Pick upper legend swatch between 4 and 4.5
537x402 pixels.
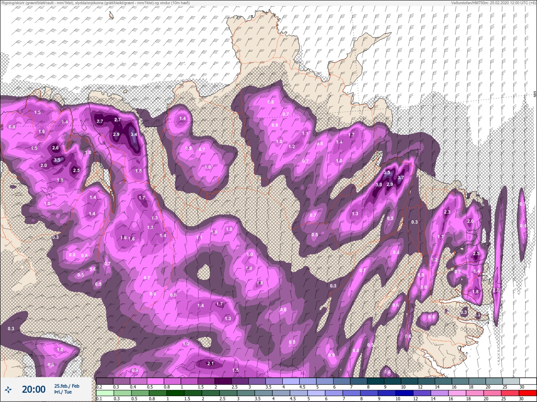tap(291, 381)
